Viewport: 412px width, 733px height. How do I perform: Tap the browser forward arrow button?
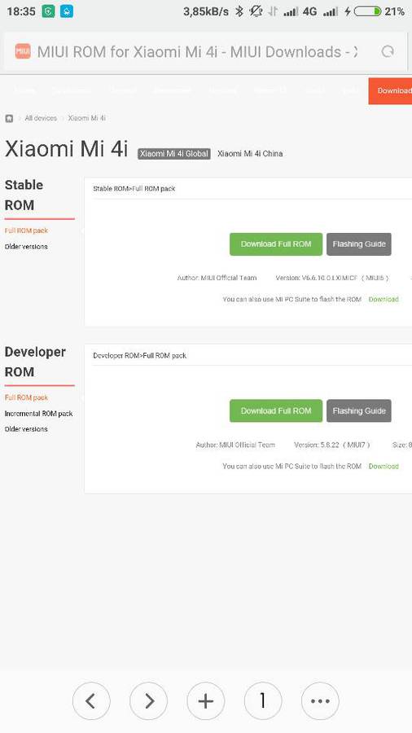148,700
